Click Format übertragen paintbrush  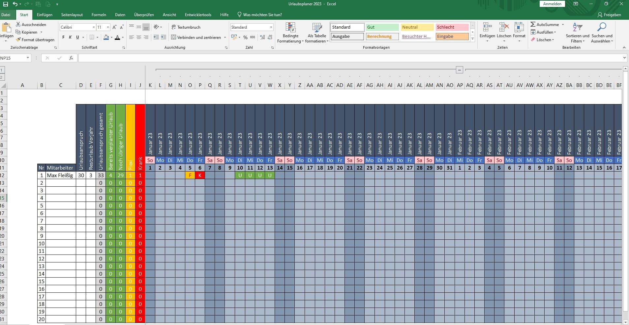18,40
